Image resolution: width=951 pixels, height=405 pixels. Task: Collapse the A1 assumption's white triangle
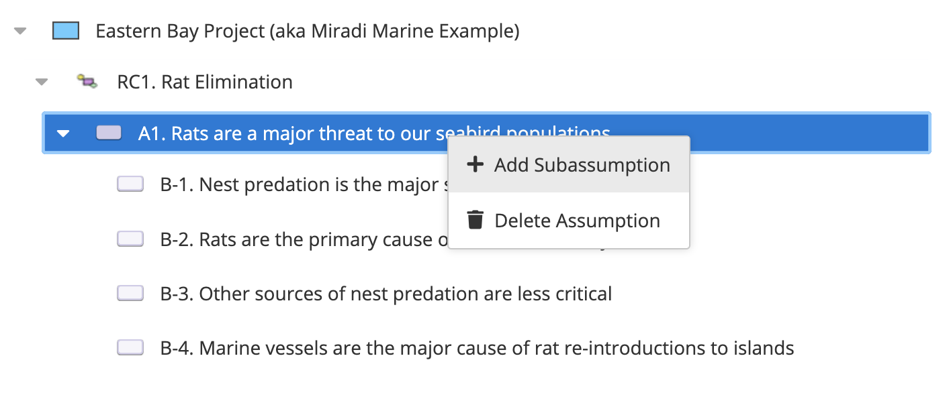click(x=63, y=133)
